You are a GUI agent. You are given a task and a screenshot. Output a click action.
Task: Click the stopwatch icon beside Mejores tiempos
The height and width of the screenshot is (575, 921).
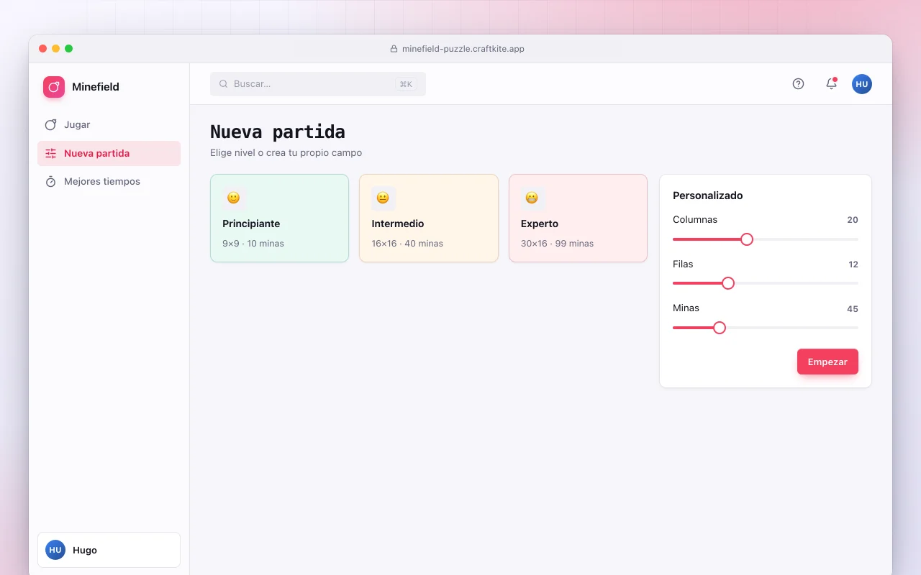coord(50,182)
